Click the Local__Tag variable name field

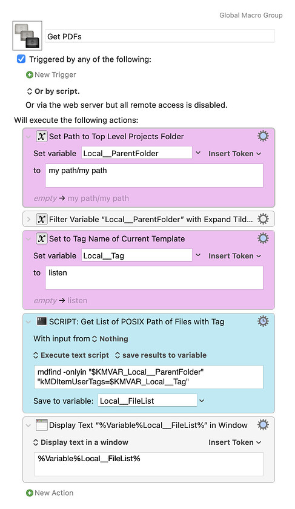[x=137, y=255]
